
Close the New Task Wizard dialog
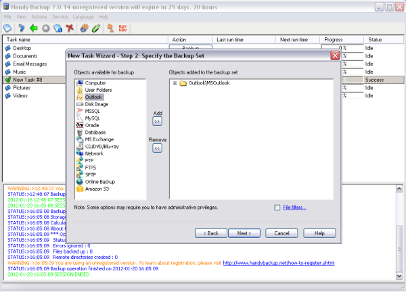[x=335, y=55]
